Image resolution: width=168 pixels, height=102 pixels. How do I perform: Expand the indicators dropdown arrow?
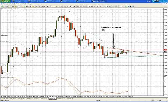127,6
